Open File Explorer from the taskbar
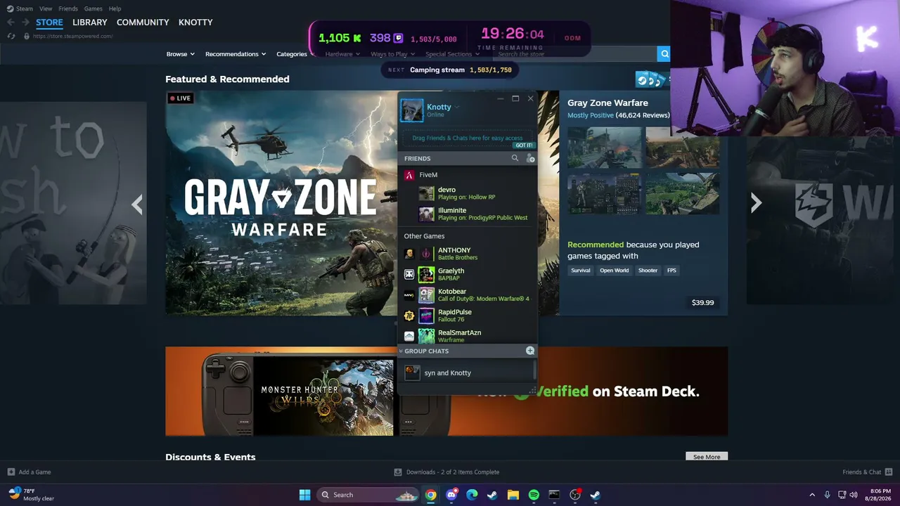This screenshot has height=506, width=900. coord(513,495)
